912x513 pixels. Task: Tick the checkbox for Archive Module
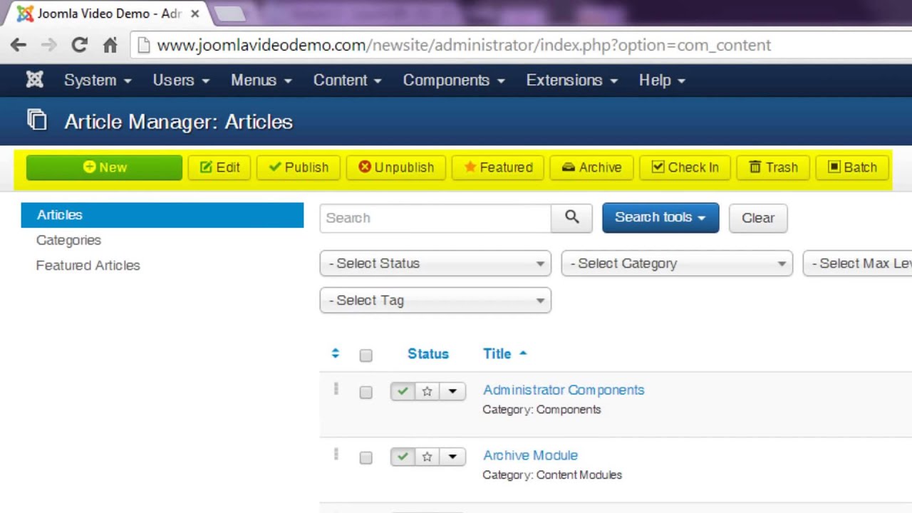(x=366, y=457)
